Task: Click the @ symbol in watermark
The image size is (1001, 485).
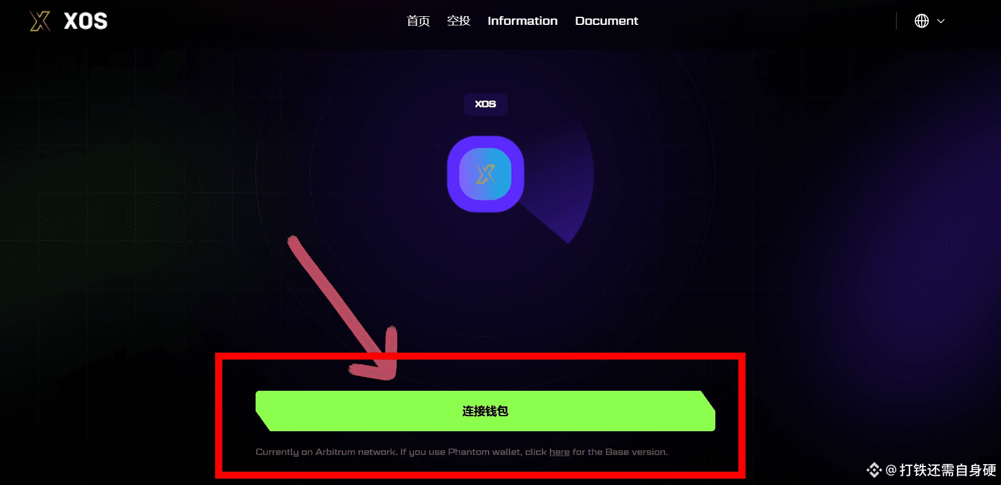Action: (x=891, y=470)
